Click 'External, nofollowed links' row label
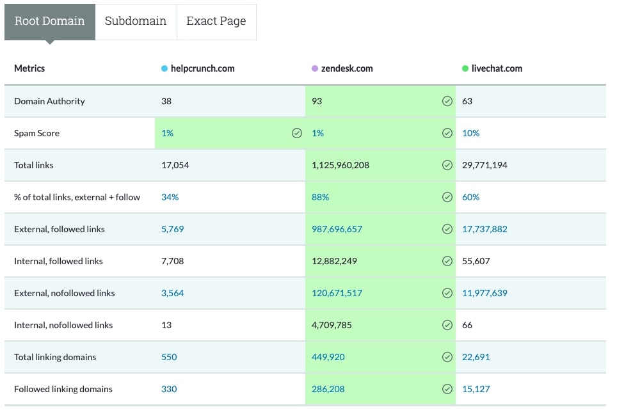617x412 pixels. 65,293
